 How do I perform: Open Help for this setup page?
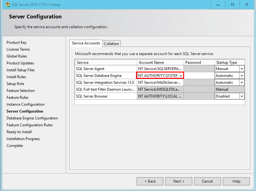[236, 181]
